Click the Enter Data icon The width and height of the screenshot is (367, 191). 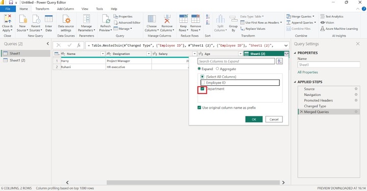[48, 19]
